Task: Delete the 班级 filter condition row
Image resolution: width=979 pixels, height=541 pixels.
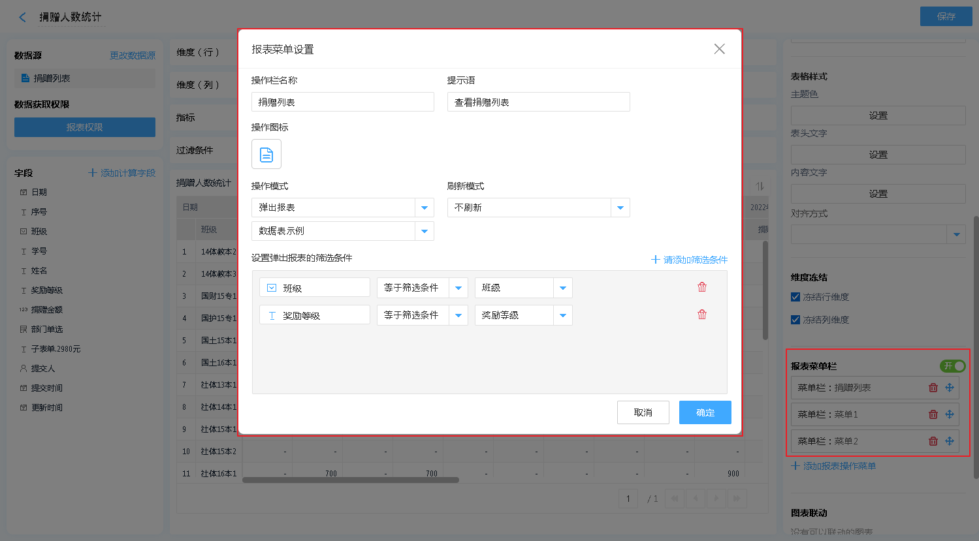Action: (x=702, y=287)
